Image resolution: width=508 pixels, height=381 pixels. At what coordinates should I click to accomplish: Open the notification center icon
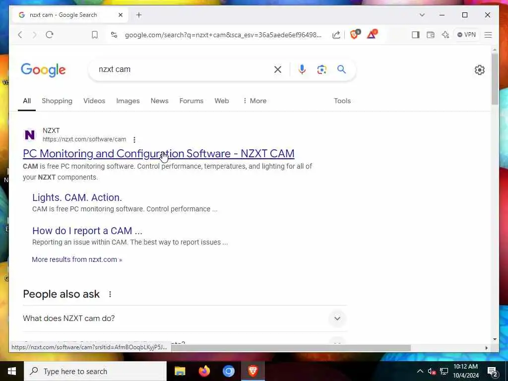point(492,371)
